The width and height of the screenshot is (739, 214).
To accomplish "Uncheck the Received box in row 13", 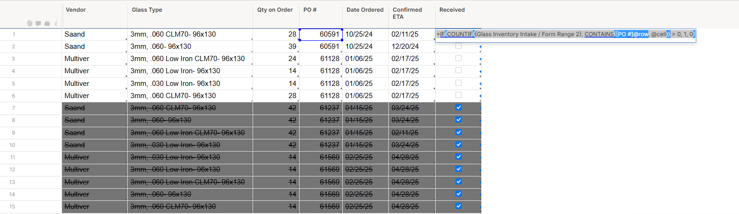I will (459, 182).
